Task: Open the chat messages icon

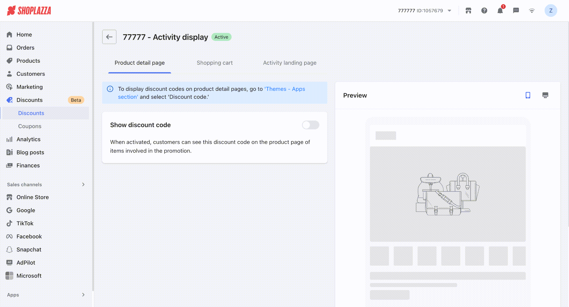Action: click(516, 11)
